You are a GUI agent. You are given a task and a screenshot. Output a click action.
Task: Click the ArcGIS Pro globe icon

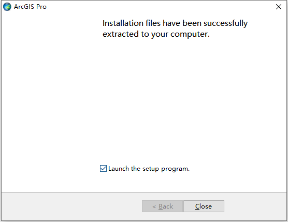coord(7,7)
